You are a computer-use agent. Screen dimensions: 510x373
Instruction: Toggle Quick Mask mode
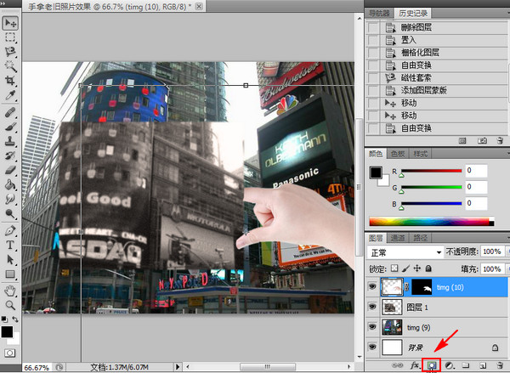(x=10, y=353)
